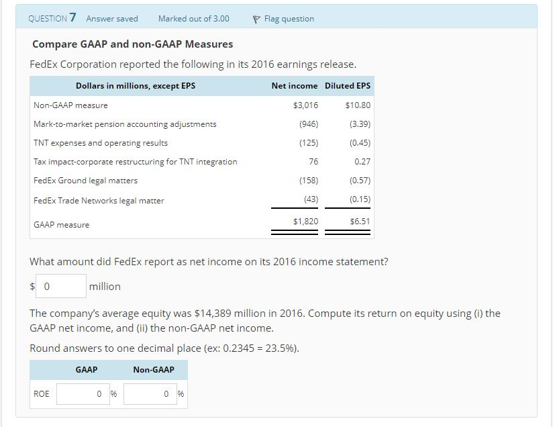
Task: Click the (43) net income cell
Action: 311,199
